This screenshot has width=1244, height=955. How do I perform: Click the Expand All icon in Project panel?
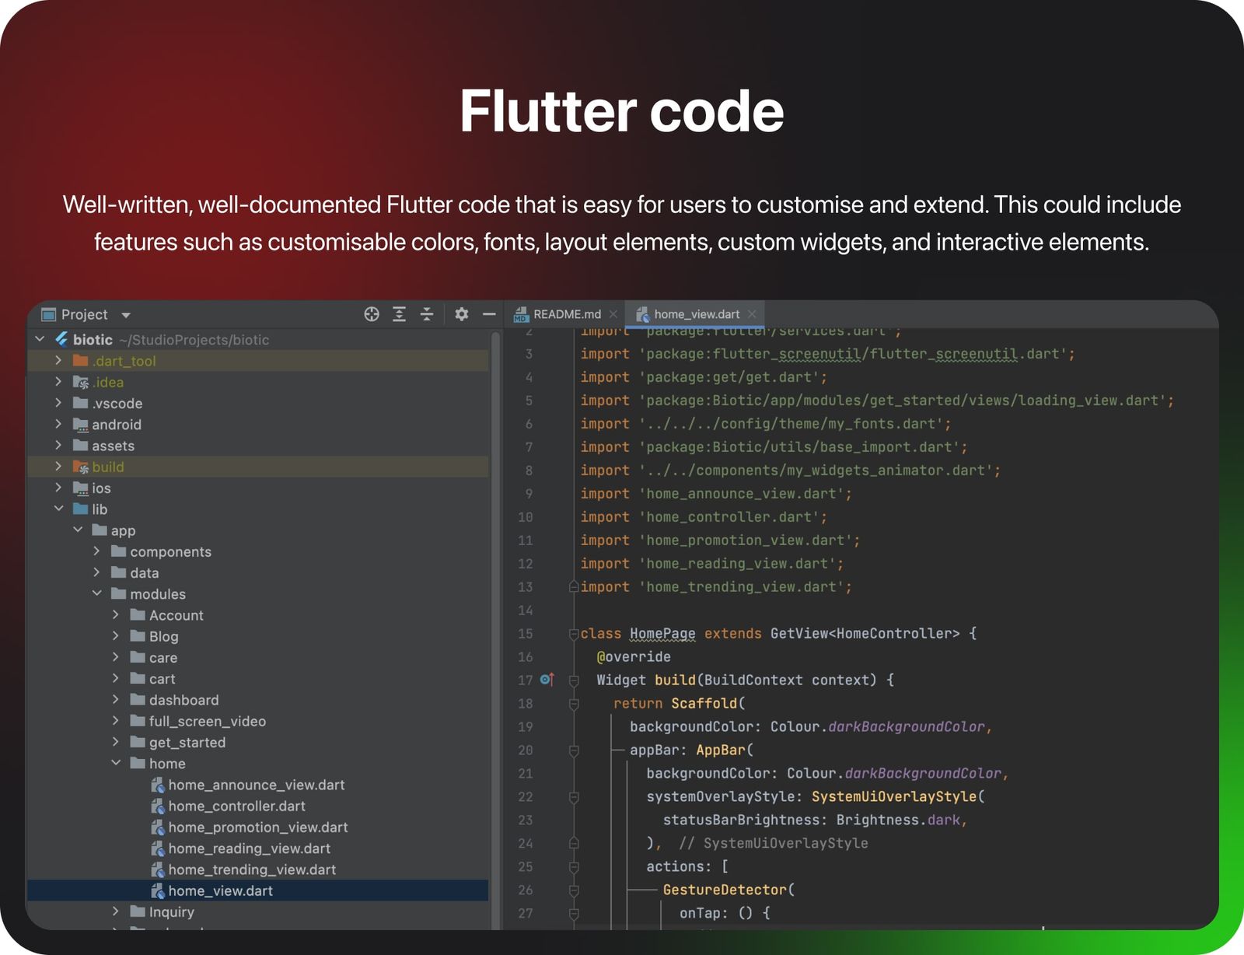[399, 314]
